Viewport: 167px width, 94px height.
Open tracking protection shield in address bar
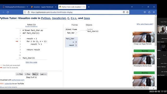click(25, 12)
